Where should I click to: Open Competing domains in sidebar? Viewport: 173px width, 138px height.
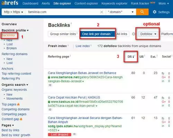tap(16, 109)
